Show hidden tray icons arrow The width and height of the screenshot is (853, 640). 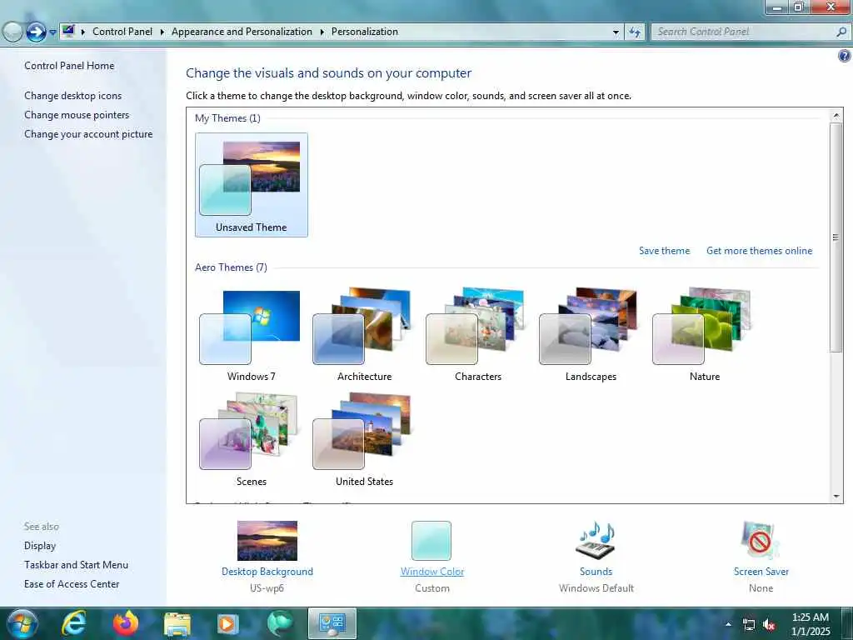728,624
